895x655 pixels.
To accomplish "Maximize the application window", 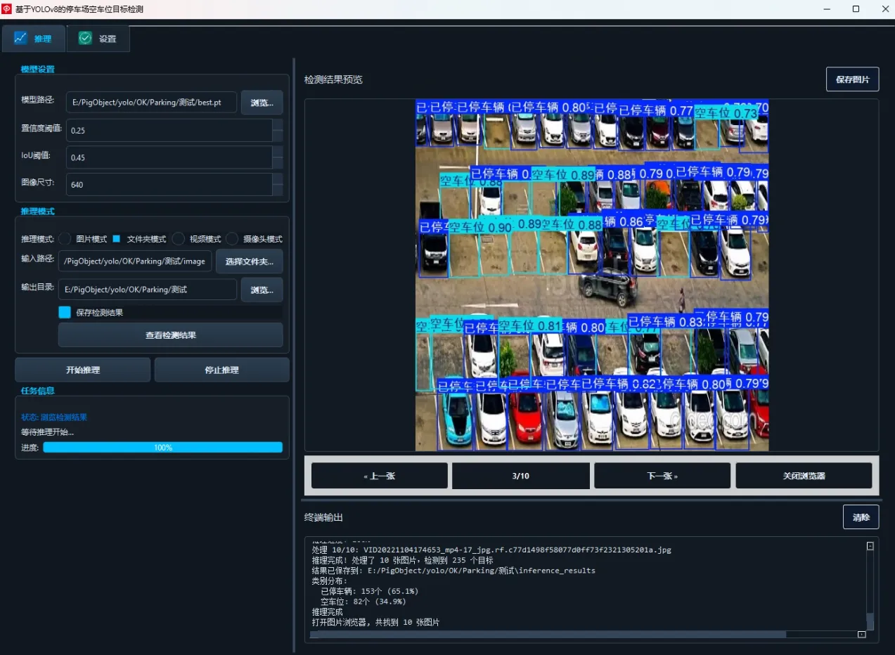I will coord(856,9).
